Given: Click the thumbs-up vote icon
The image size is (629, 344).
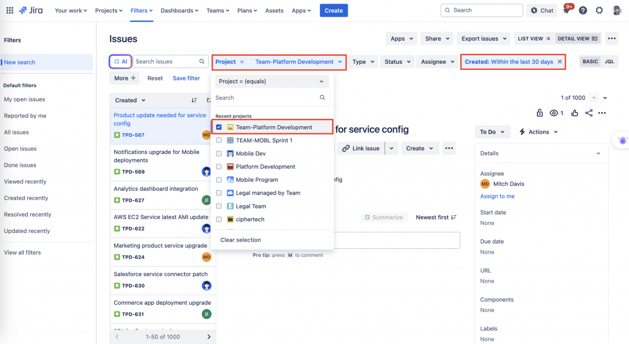Looking at the screenshot, I should 574,113.
